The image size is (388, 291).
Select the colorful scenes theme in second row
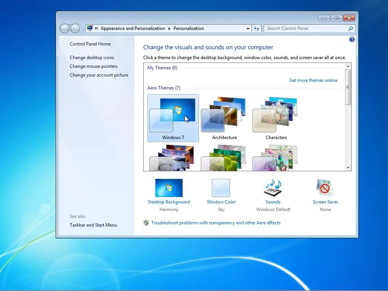(x=276, y=157)
